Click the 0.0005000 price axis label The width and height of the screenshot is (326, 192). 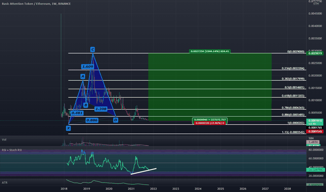pos(315,113)
